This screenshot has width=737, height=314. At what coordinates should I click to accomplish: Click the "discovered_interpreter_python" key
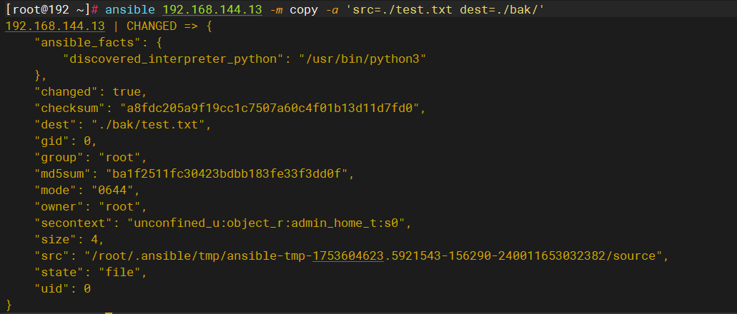tap(174, 59)
